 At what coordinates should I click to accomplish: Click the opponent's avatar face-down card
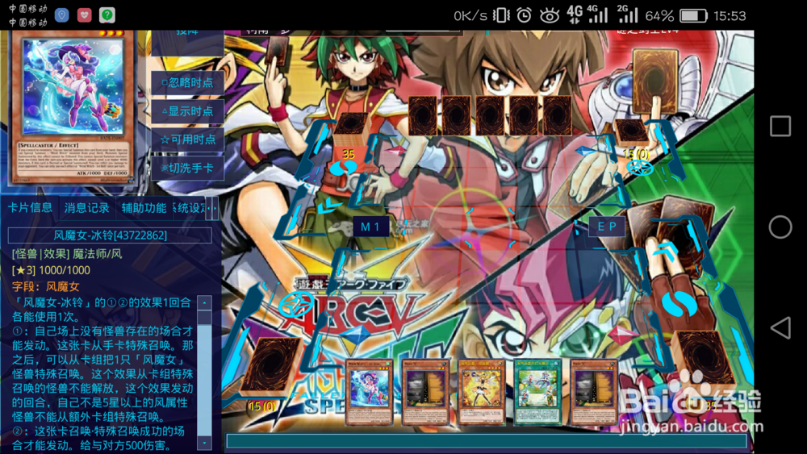tap(654, 81)
